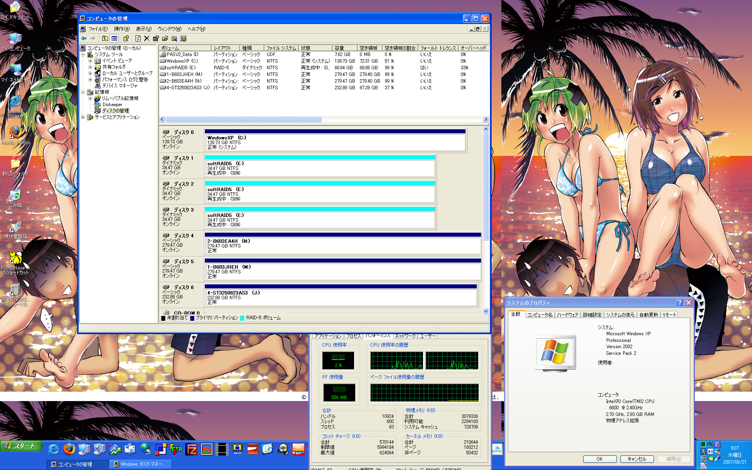Viewport: 752px width, 470px height.
Task: Click the magnifier Search toolbar icon
Action: pos(174,38)
